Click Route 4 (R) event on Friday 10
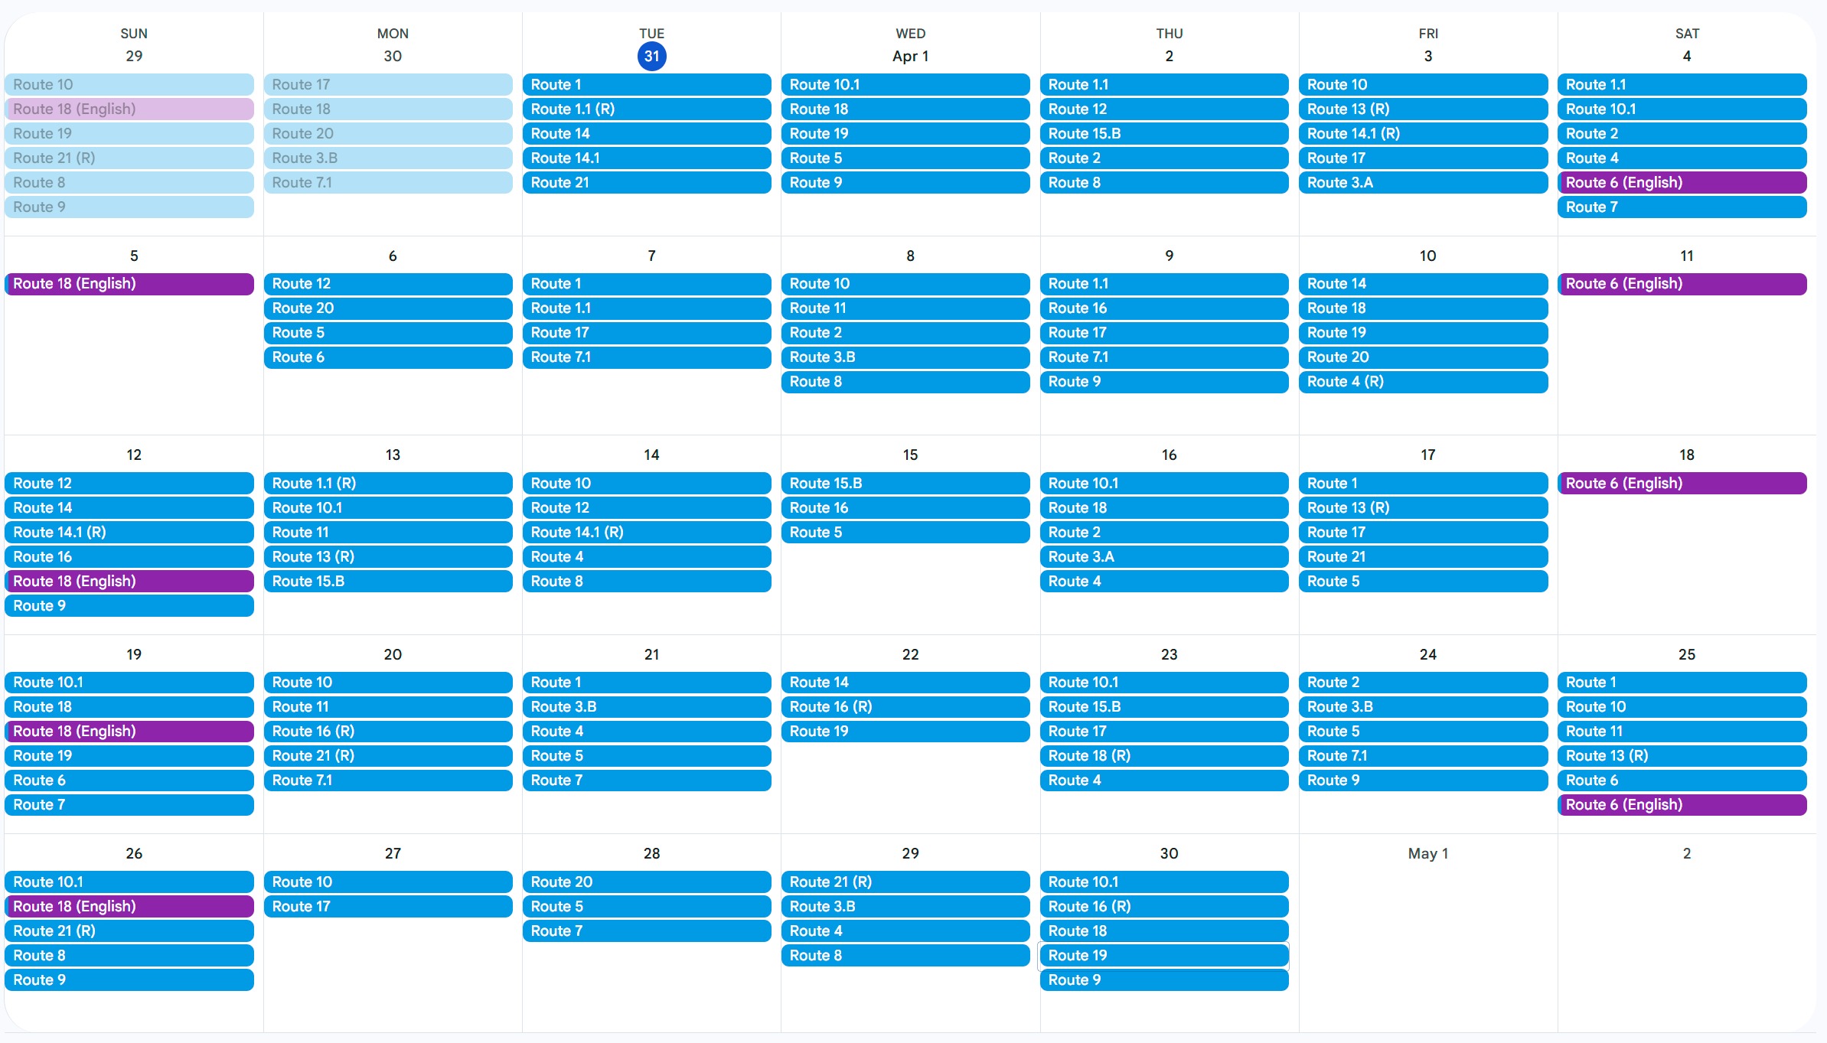The image size is (1827, 1043). pyautogui.click(x=1422, y=382)
